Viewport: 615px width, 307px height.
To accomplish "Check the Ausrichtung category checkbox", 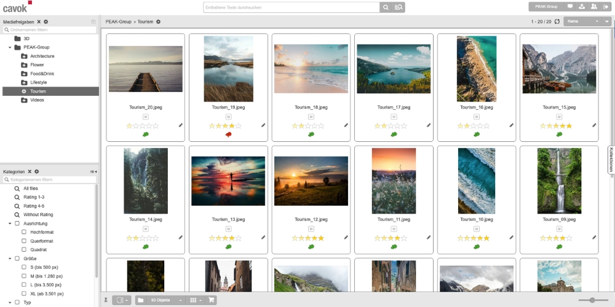I will coord(17,223).
